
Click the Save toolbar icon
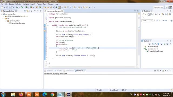pyautogui.click(x=7, y=7)
